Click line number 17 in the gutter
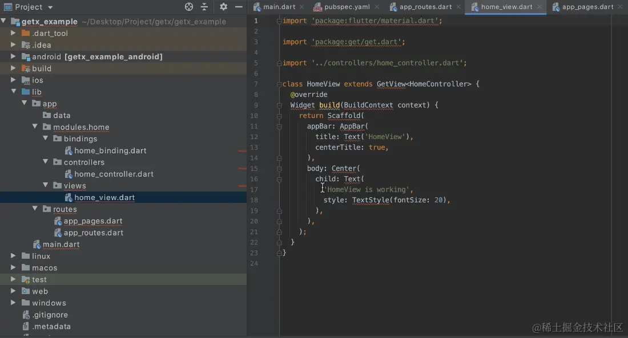628x338 pixels. point(254,190)
